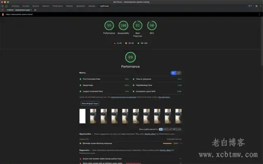Image resolution: width=263 pixels, height=164 pixels.
Task: Toggle the device toolbar icon
Action: pos(6,6)
